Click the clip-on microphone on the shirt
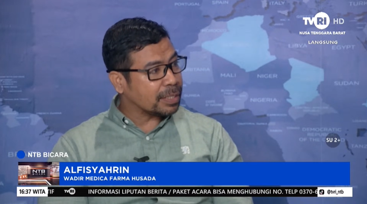 click(x=141, y=159)
